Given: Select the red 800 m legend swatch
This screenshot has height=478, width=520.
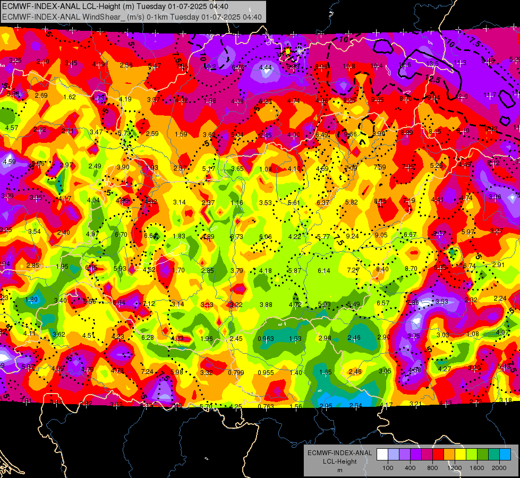Looking at the screenshot, I should click(x=438, y=455).
